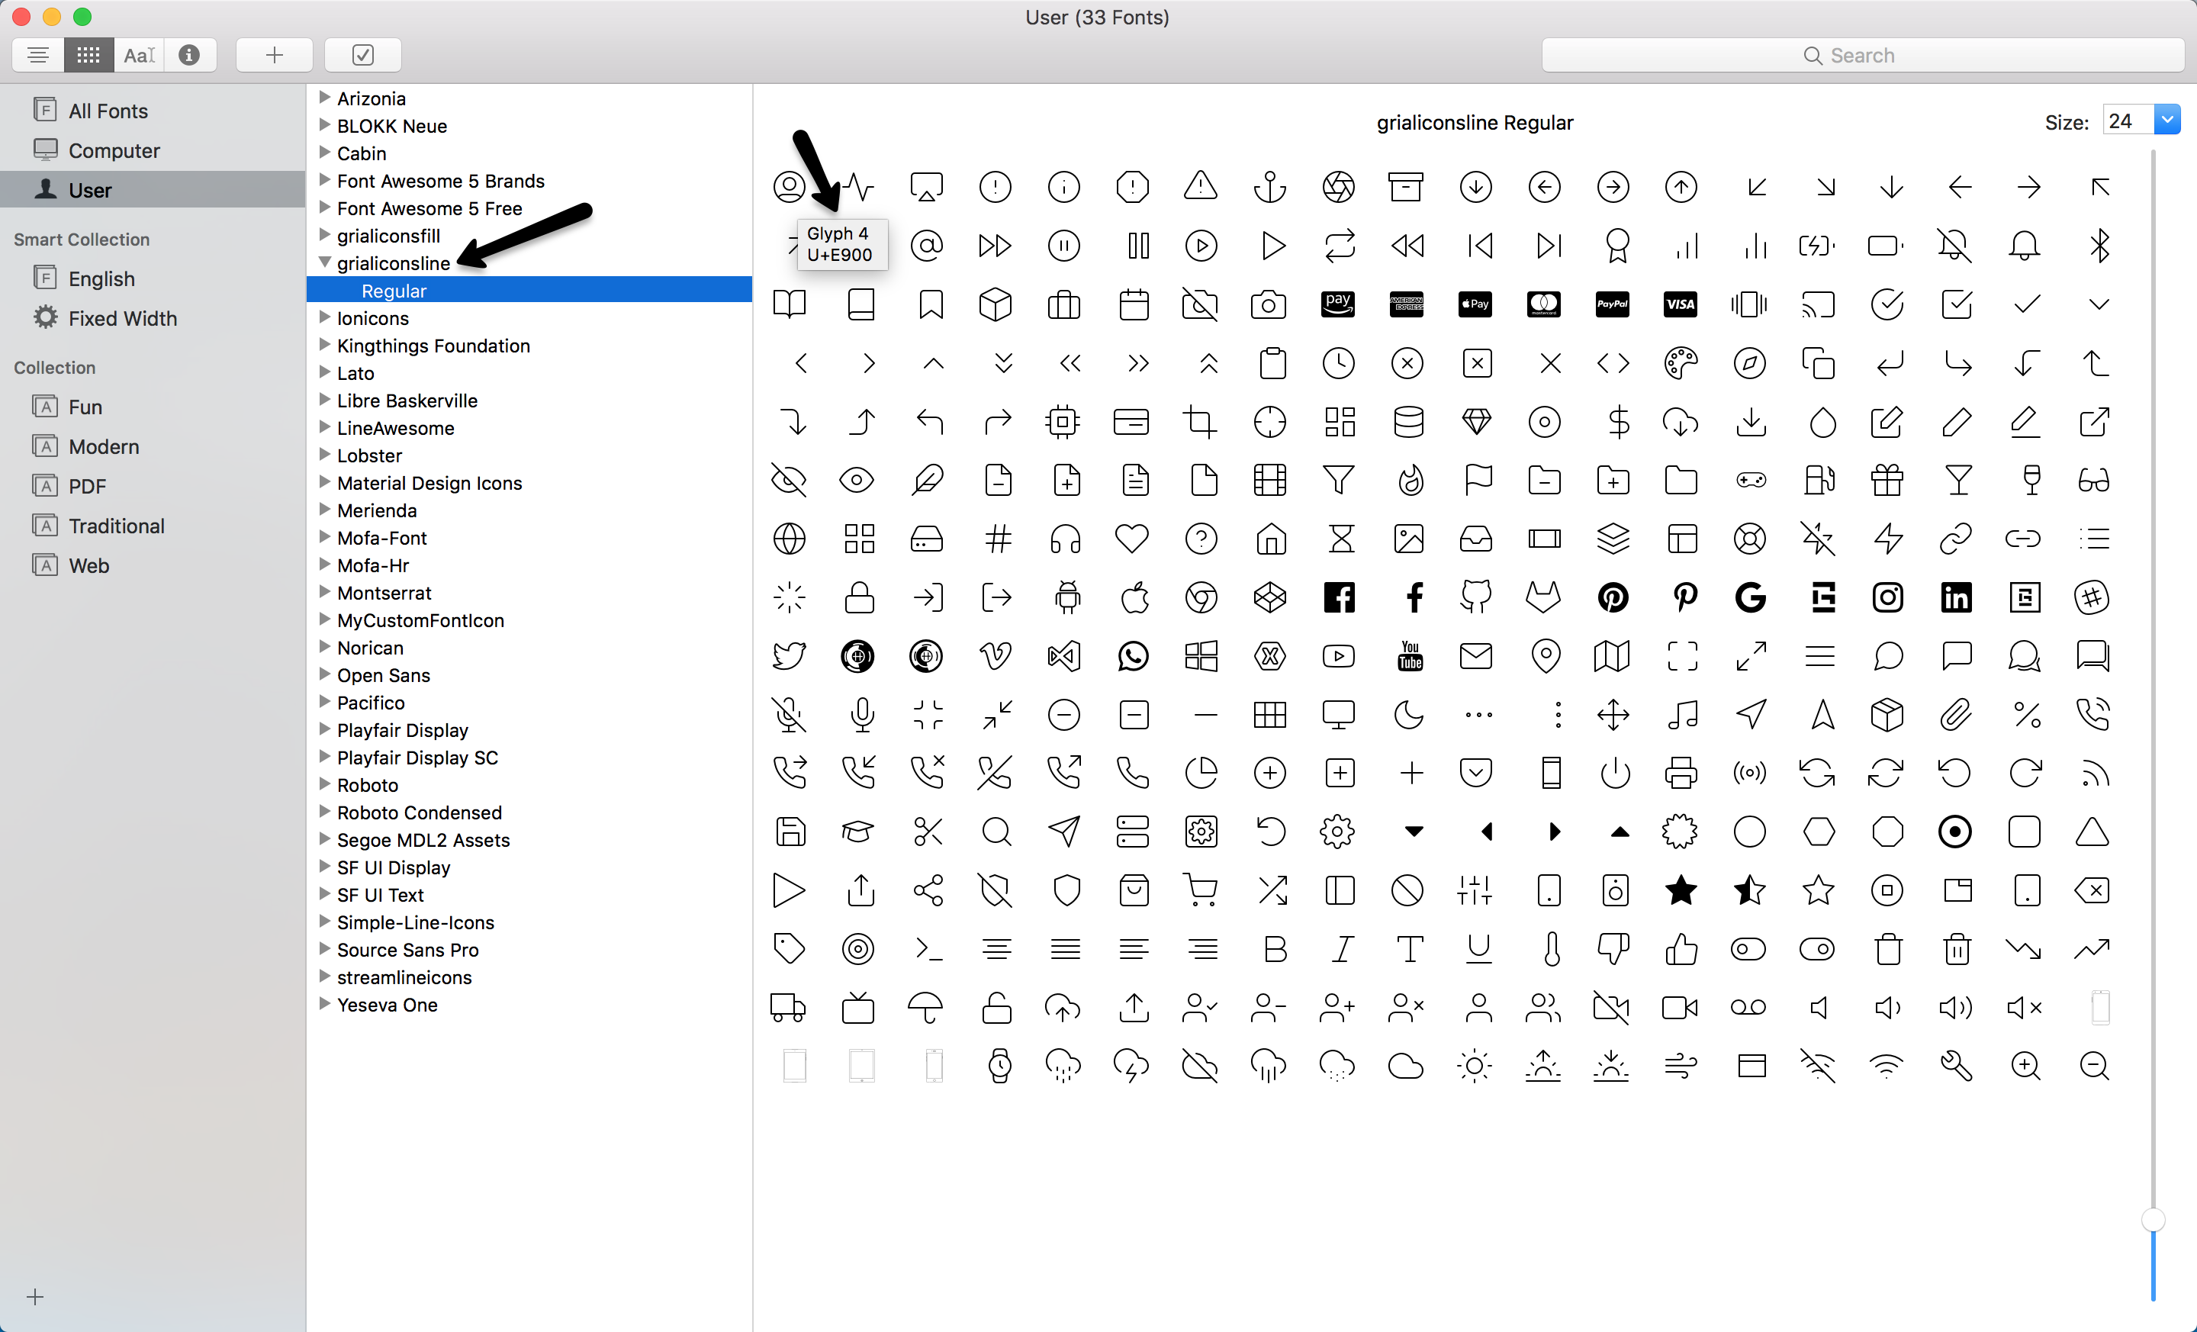The height and width of the screenshot is (1332, 2197).
Task: Select the custom preview 'Aa' view
Action: click(139, 55)
